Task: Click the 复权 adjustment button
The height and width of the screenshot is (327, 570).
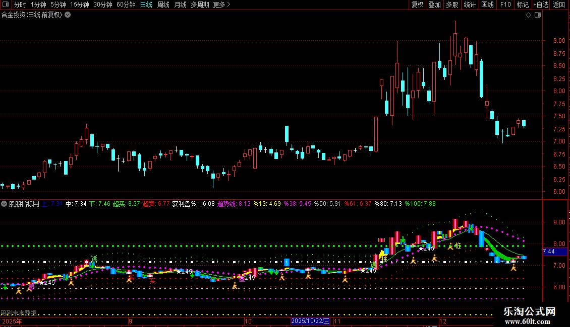Action: 417,5
